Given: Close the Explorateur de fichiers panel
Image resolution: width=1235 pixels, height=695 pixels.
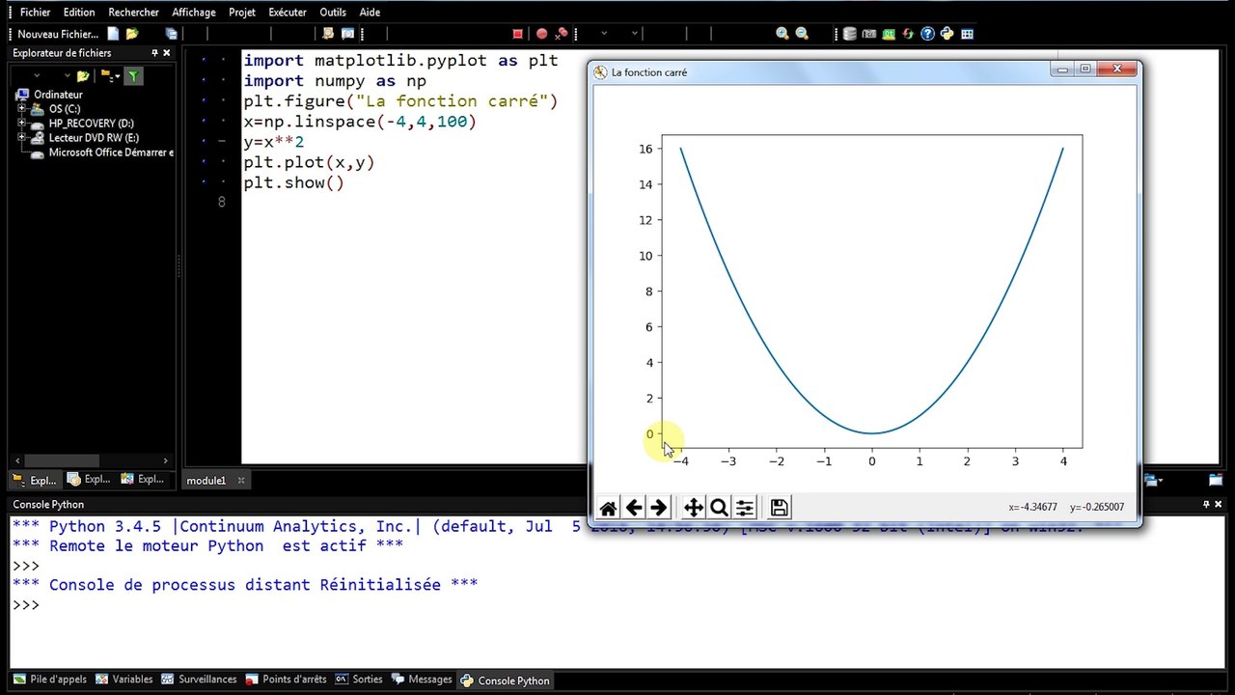Looking at the screenshot, I should (168, 53).
